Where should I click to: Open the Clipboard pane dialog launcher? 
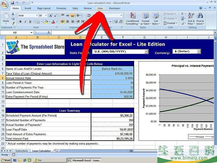click(x=15, y=27)
